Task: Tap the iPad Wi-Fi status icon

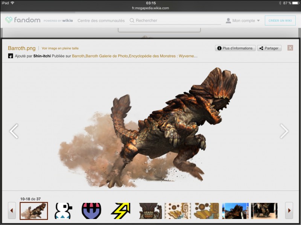Action: tap(12, 3)
